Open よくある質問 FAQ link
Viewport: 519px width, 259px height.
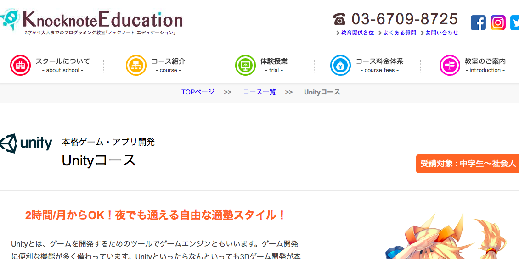(399, 33)
